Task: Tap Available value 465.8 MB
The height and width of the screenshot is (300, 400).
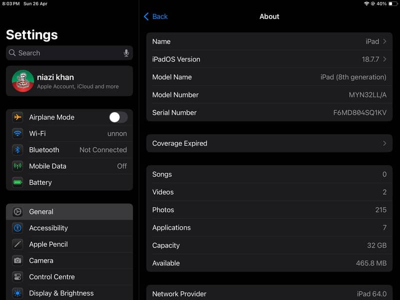Action: click(x=371, y=263)
